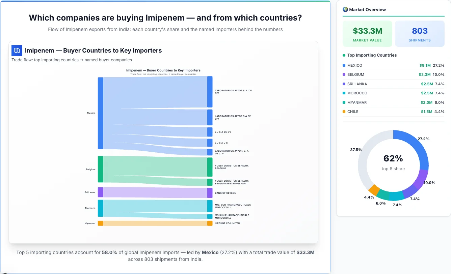Select the BANK OF CEYLON node in the Sankey
Screen dimensions: 451x274
209,192
